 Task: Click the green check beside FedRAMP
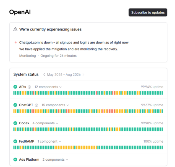15,142
